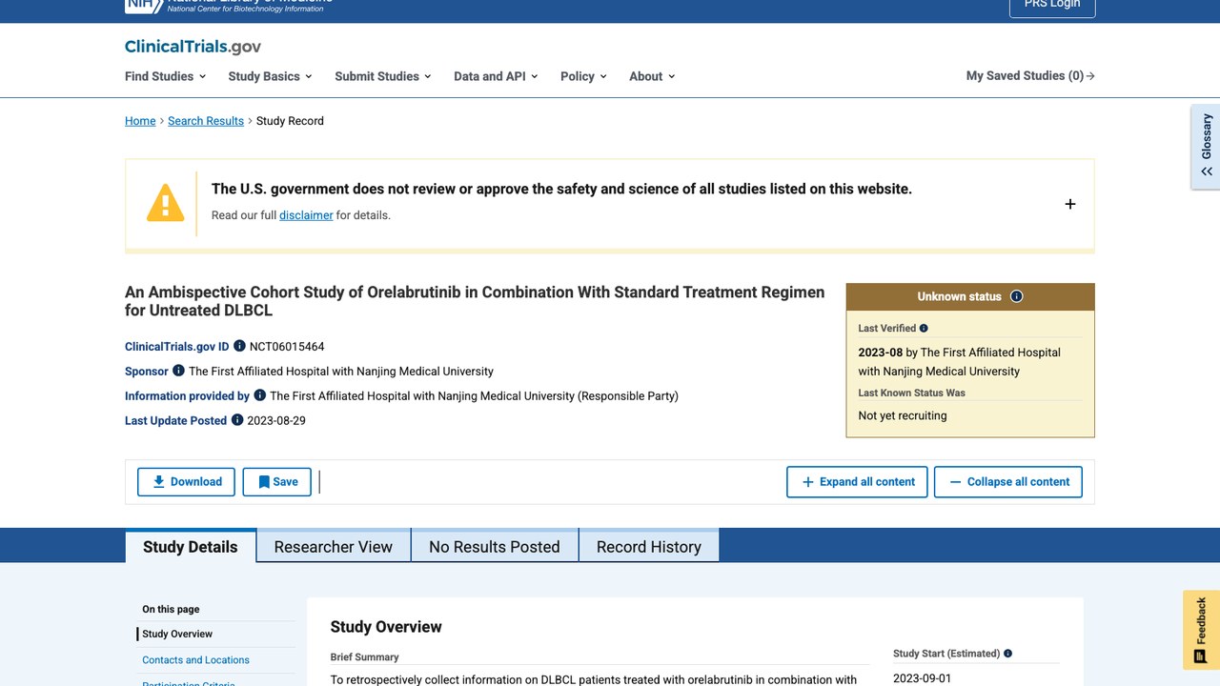Open the Glossary side panel
1220x686 pixels.
[x=1206, y=147]
